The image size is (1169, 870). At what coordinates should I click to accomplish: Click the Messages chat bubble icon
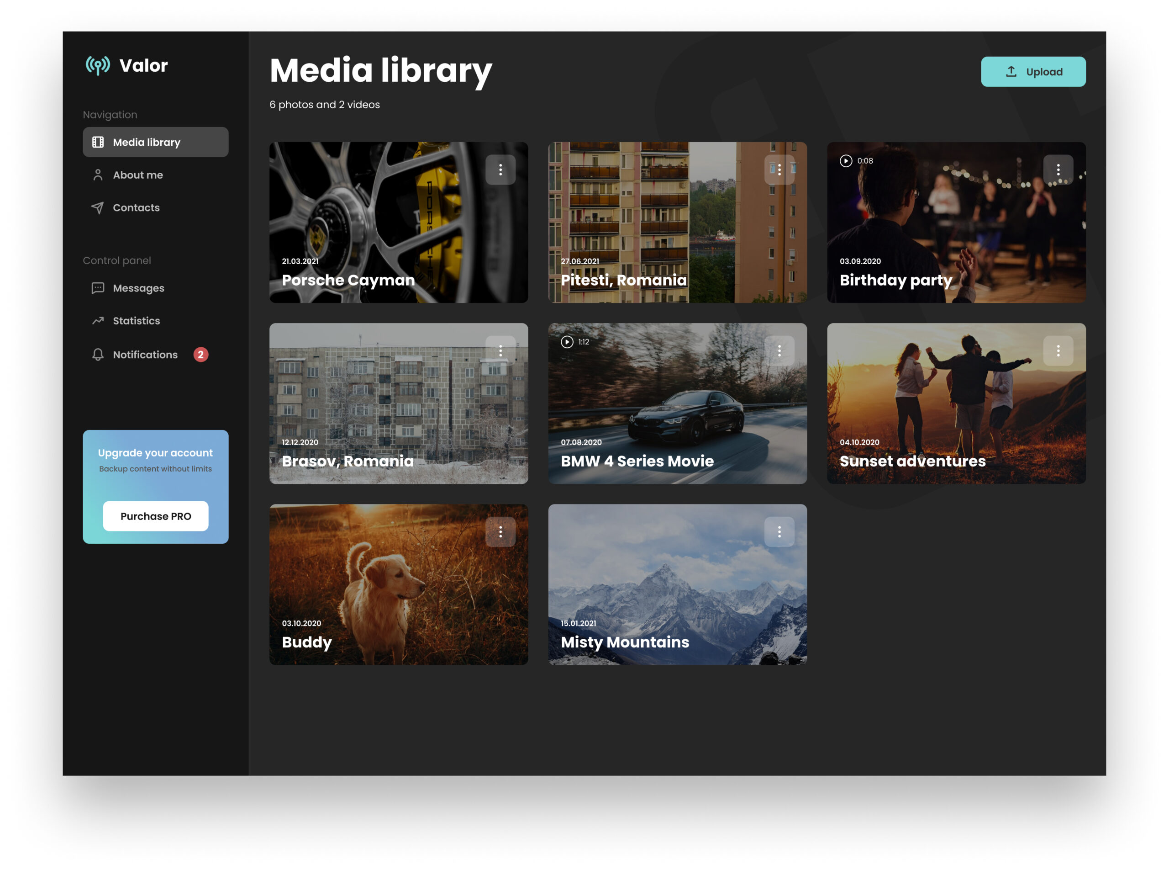coord(98,288)
